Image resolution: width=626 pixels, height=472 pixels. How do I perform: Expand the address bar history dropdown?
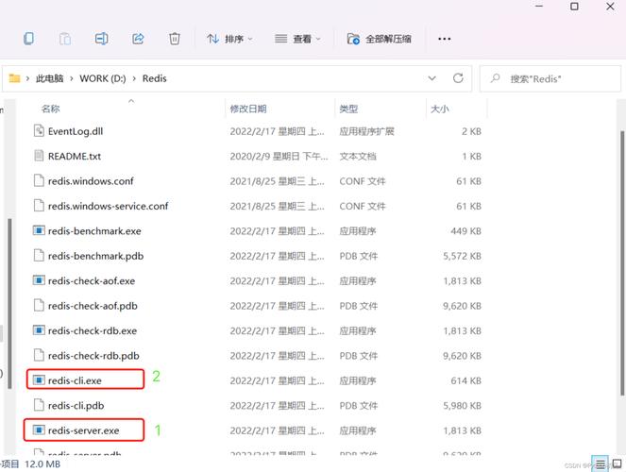pyautogui.click(x=432, y=78)
